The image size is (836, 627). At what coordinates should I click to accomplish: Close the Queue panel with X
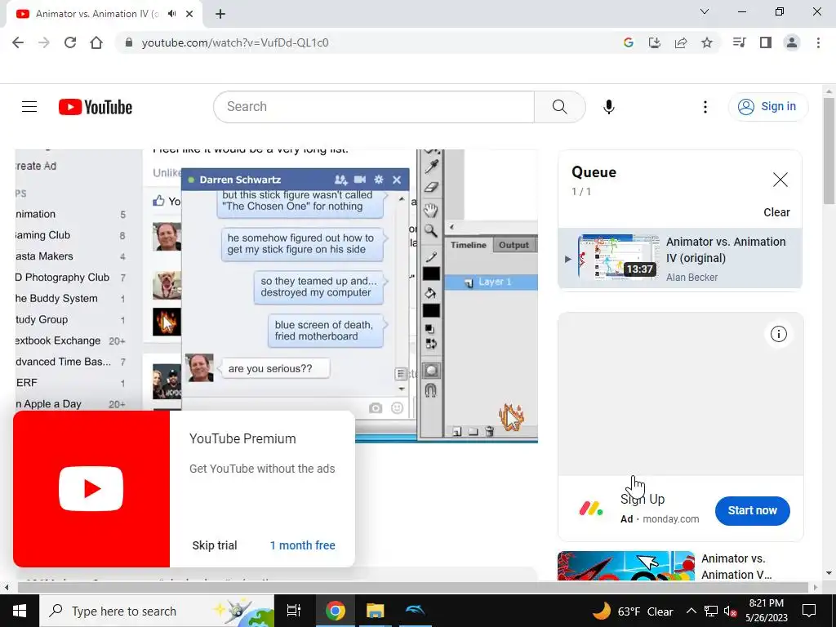point(780,180)
